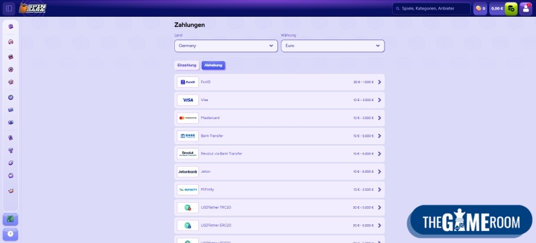Image resolution: width=536 pixels, height=243 pixels.
Task: Switch to the Einzahlung tab
Action: click(187, 66)
